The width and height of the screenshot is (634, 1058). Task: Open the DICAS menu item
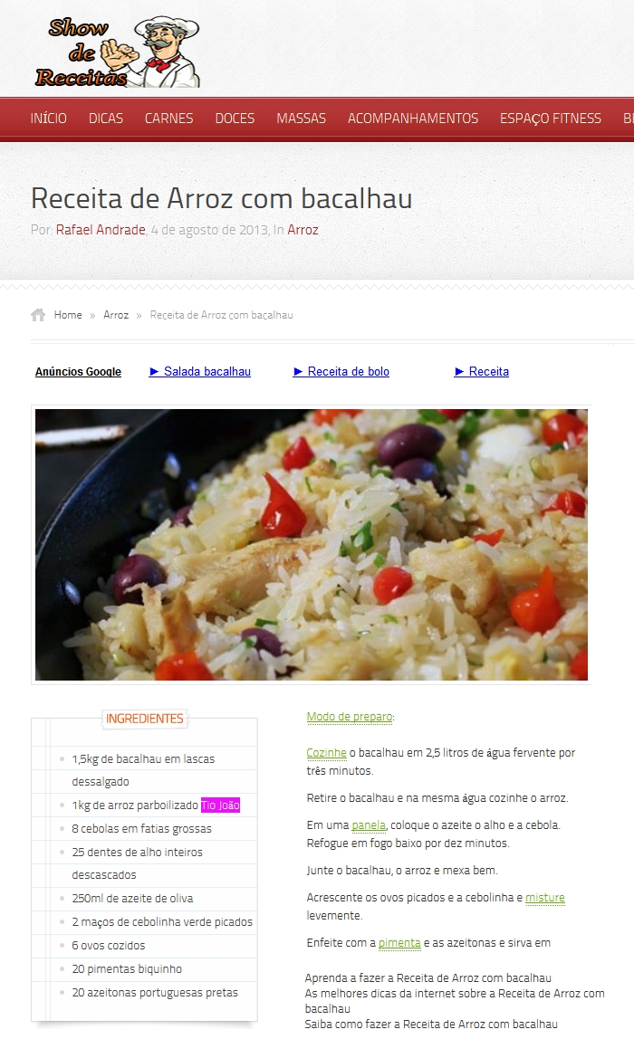(106, 118)
